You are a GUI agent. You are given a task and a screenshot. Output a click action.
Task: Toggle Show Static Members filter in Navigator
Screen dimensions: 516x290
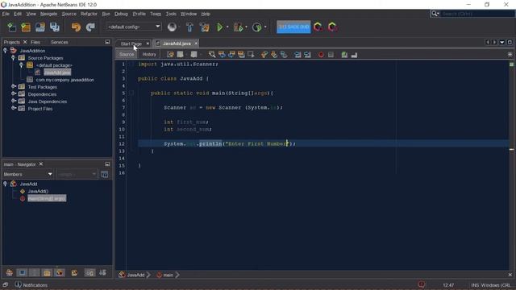click(x=34, y=272)
